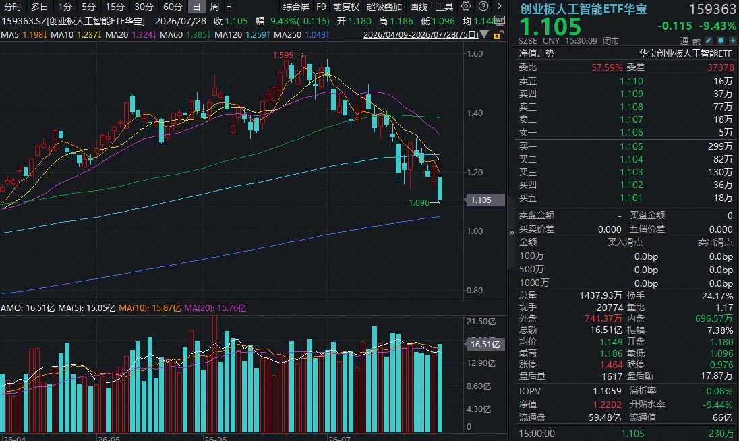Click the pencil note icon

tap(709, 41)
